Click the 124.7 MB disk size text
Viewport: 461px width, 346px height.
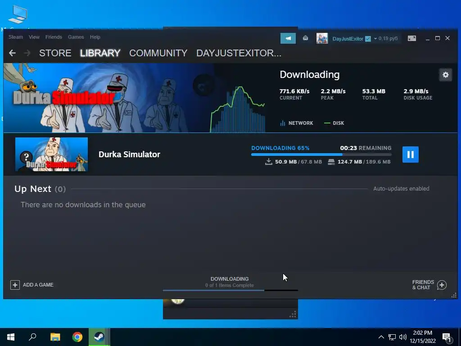pos(349,162)
